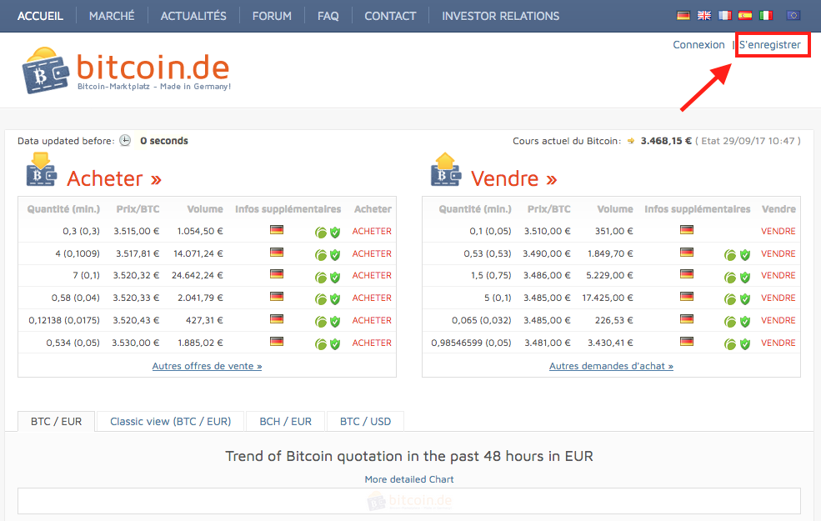The width and height of the screenshot is (821, 521).
Task: Click the arrow icon beside Bitcoin current price
Action: point(631,141)
